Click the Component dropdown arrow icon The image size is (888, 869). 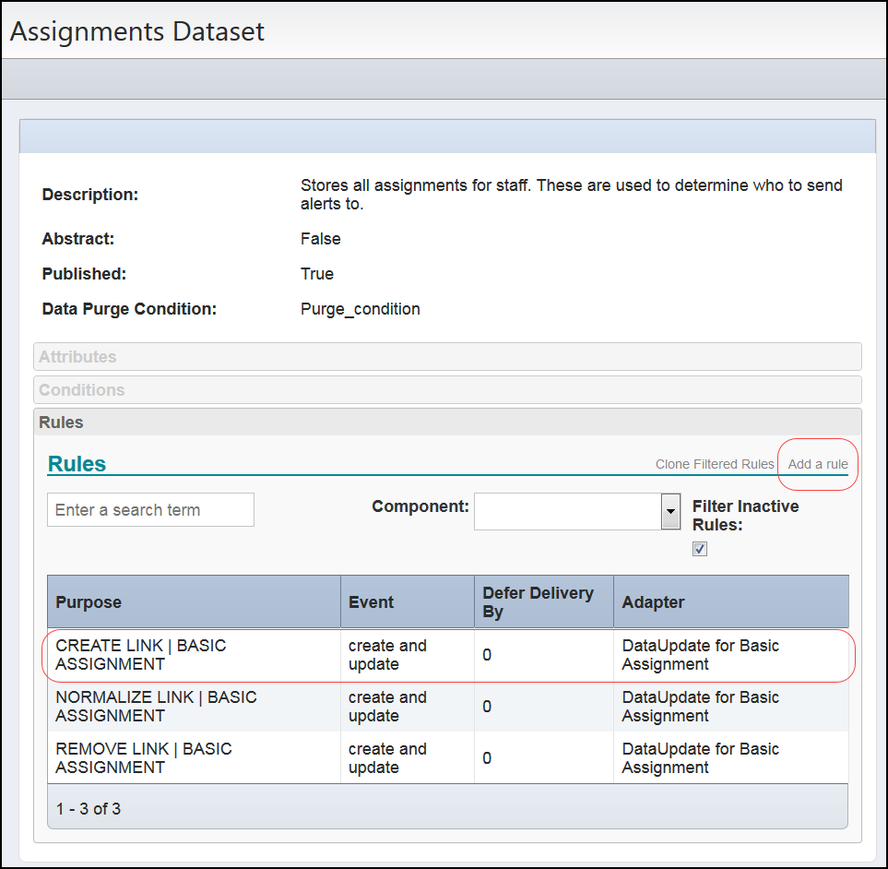pos(670,511)
